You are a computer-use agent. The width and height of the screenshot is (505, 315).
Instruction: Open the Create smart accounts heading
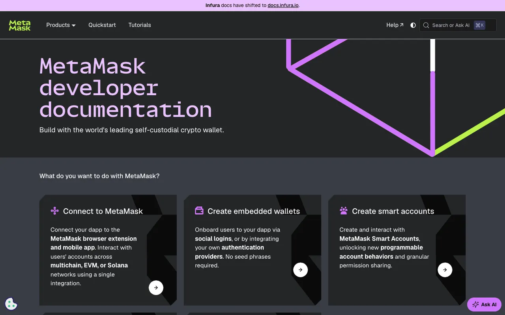[393, 211]
